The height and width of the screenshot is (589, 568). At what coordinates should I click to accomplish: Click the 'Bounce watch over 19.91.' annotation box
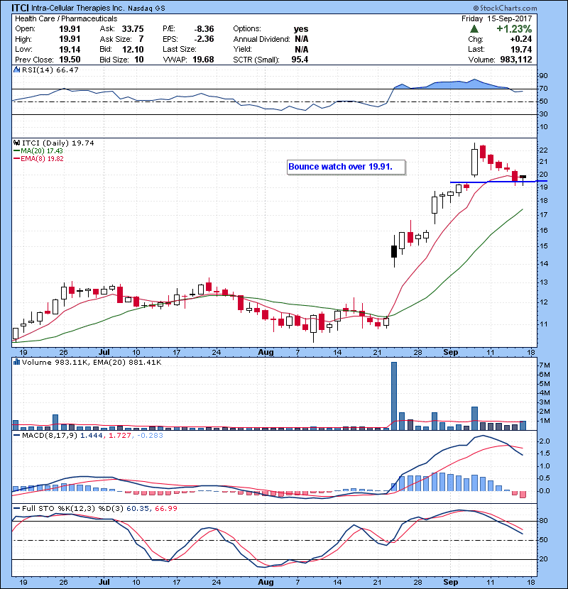pyautogui.click(x=346, y=167)
